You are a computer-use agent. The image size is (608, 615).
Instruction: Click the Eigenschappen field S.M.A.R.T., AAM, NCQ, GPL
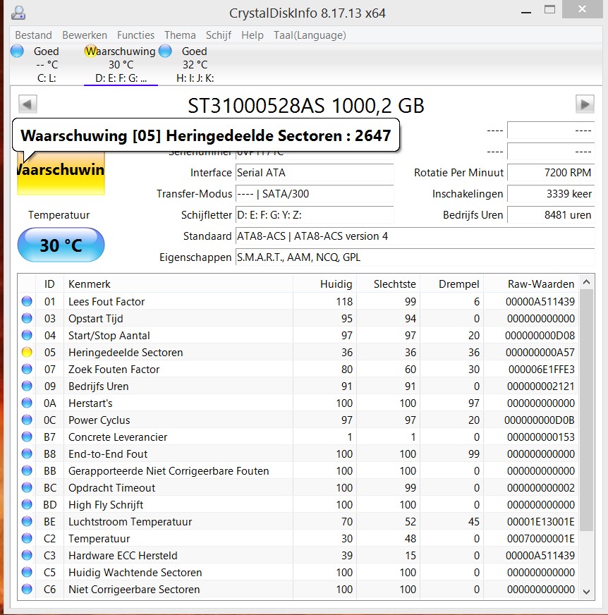coord(415,257)
